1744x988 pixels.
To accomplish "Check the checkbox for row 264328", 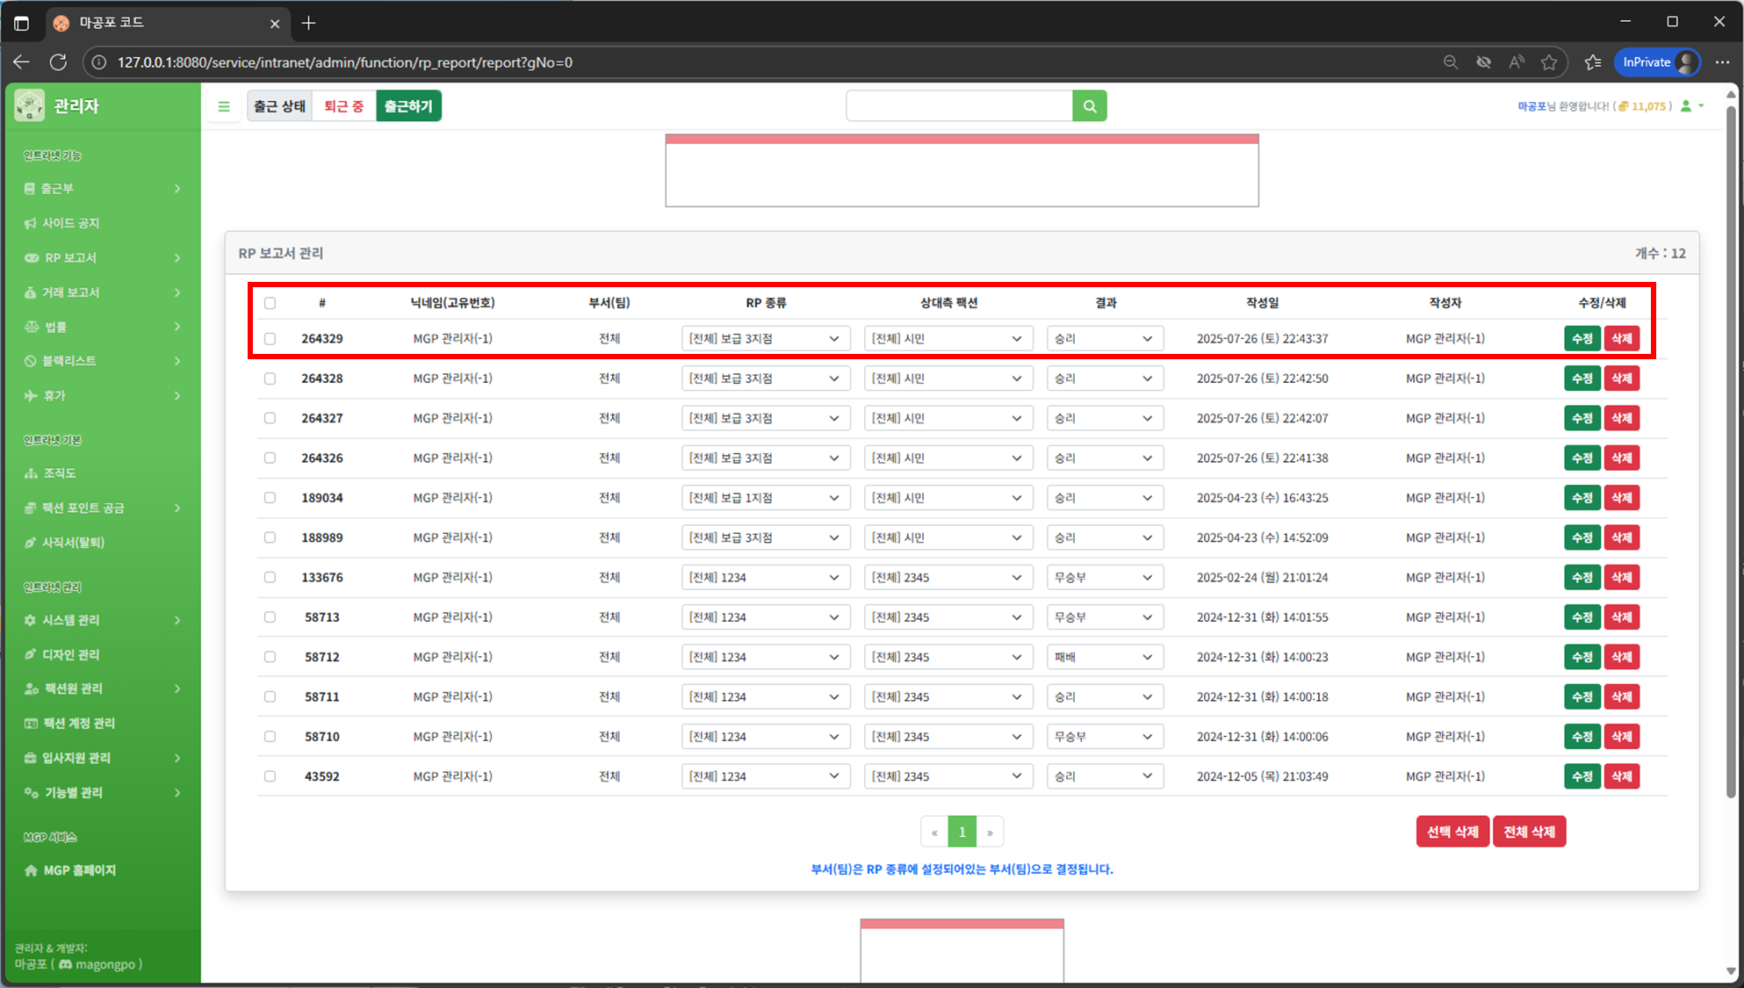I will (270, 379).
